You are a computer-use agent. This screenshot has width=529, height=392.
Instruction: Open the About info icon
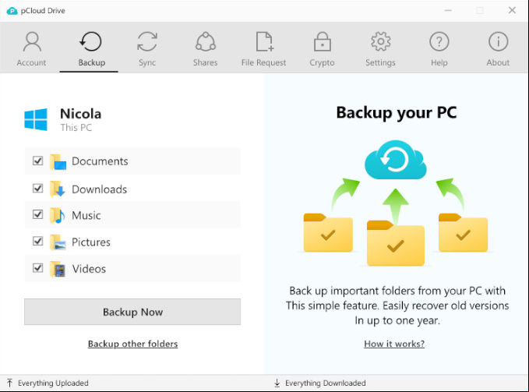click(498, 42)
